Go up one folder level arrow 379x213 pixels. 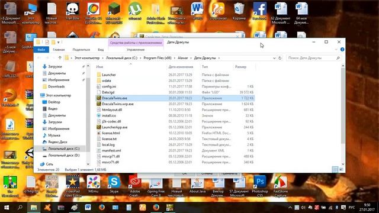tap(60, 58)
